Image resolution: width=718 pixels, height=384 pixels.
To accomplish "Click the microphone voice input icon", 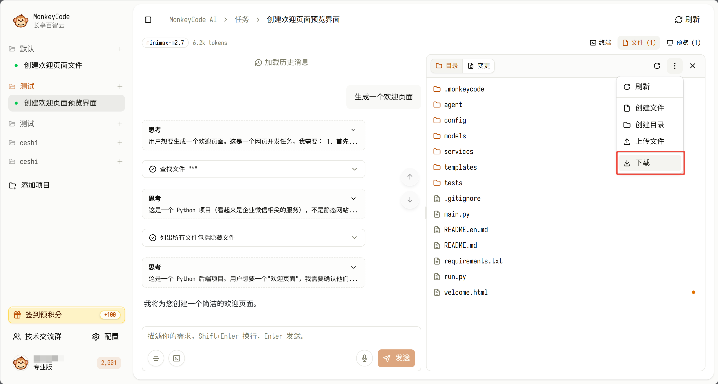I will [364, 358].
